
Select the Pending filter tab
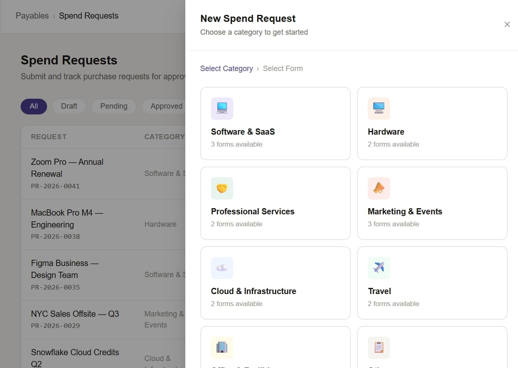tap(114, 106)
